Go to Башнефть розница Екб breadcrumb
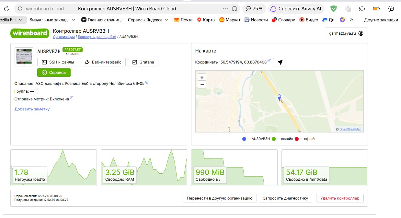 [x=97, y=37]
